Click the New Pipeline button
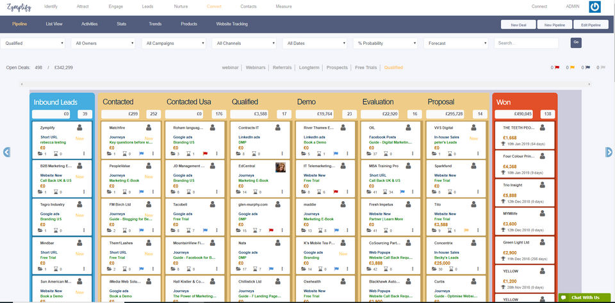Viewport: 615px width, 303px height. tap(555, 25)
